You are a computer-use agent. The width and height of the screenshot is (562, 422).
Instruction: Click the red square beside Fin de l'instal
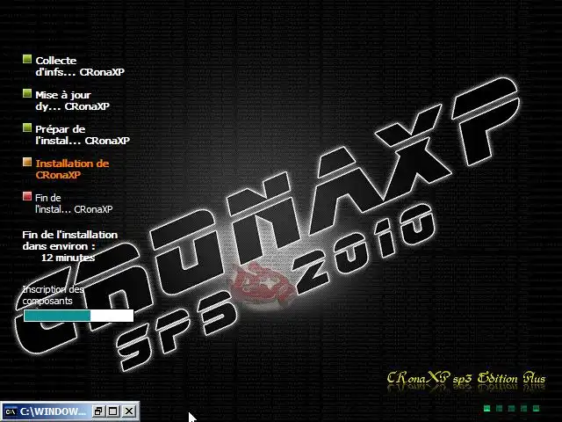(x=27, y=196)
